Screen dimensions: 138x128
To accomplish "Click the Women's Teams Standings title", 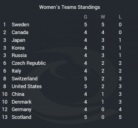I will coord(70,7).
